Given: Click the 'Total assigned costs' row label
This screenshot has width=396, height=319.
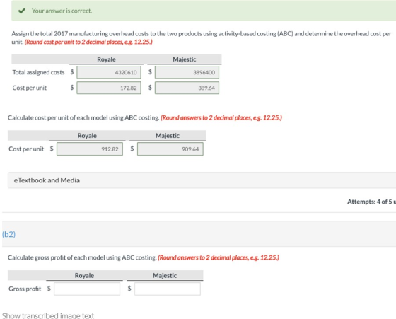Looking at the screenshot, I should click(x=38, y=72).
